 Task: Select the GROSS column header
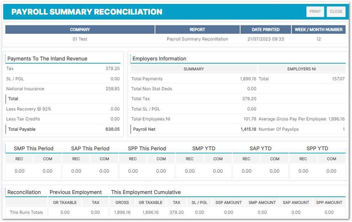(x=122, y=202)
